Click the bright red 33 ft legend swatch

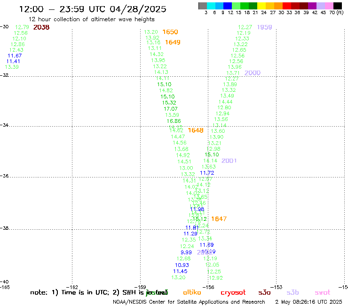pyautogui.click(x=286, y=6)
